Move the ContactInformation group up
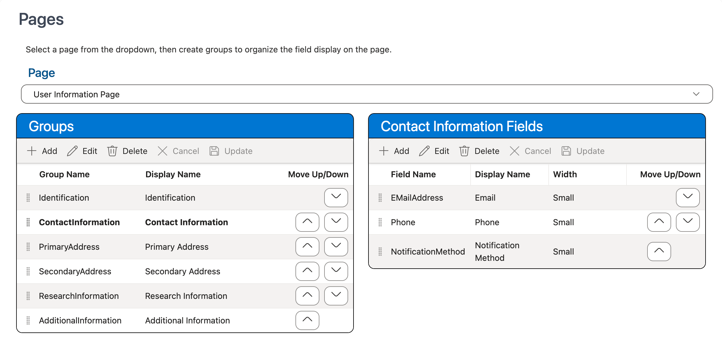Image resolution: width=722 pixels, height=339 pixels. [307, 222]
